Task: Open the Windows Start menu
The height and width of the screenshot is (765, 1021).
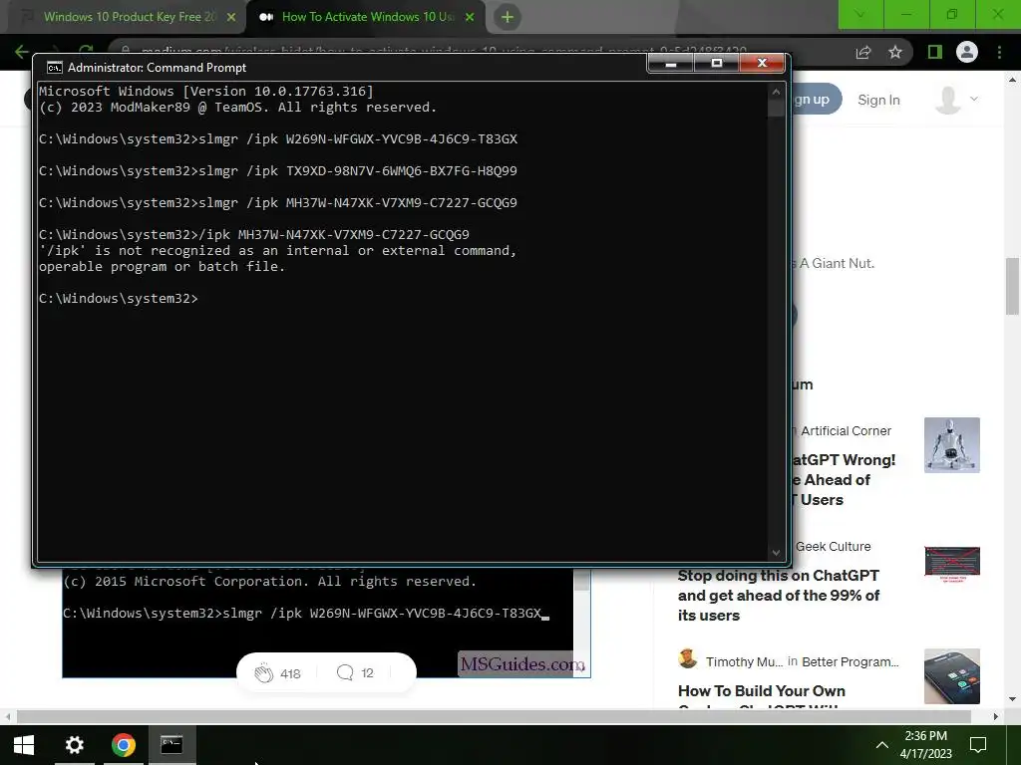Action: (x=24, y=745)
